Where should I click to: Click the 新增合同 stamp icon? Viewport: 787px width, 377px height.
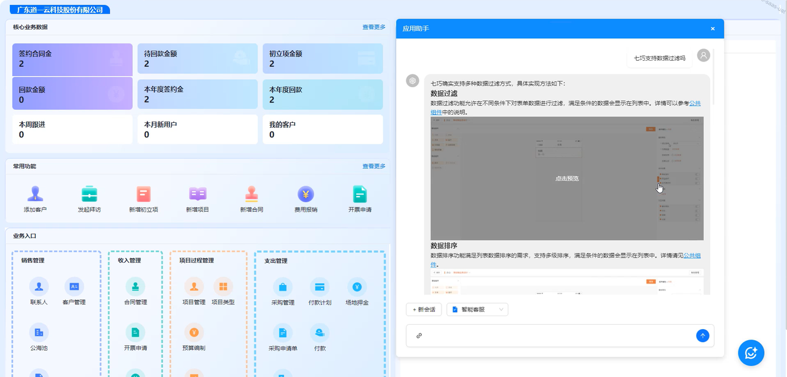pos(251,194)
